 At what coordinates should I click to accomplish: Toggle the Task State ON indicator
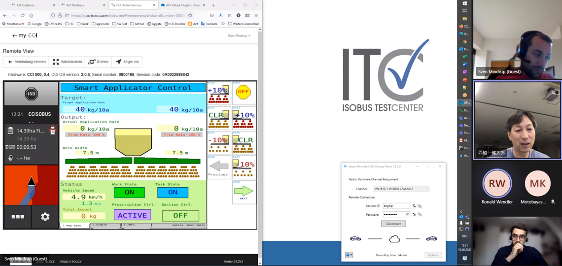tap(173, 192)
